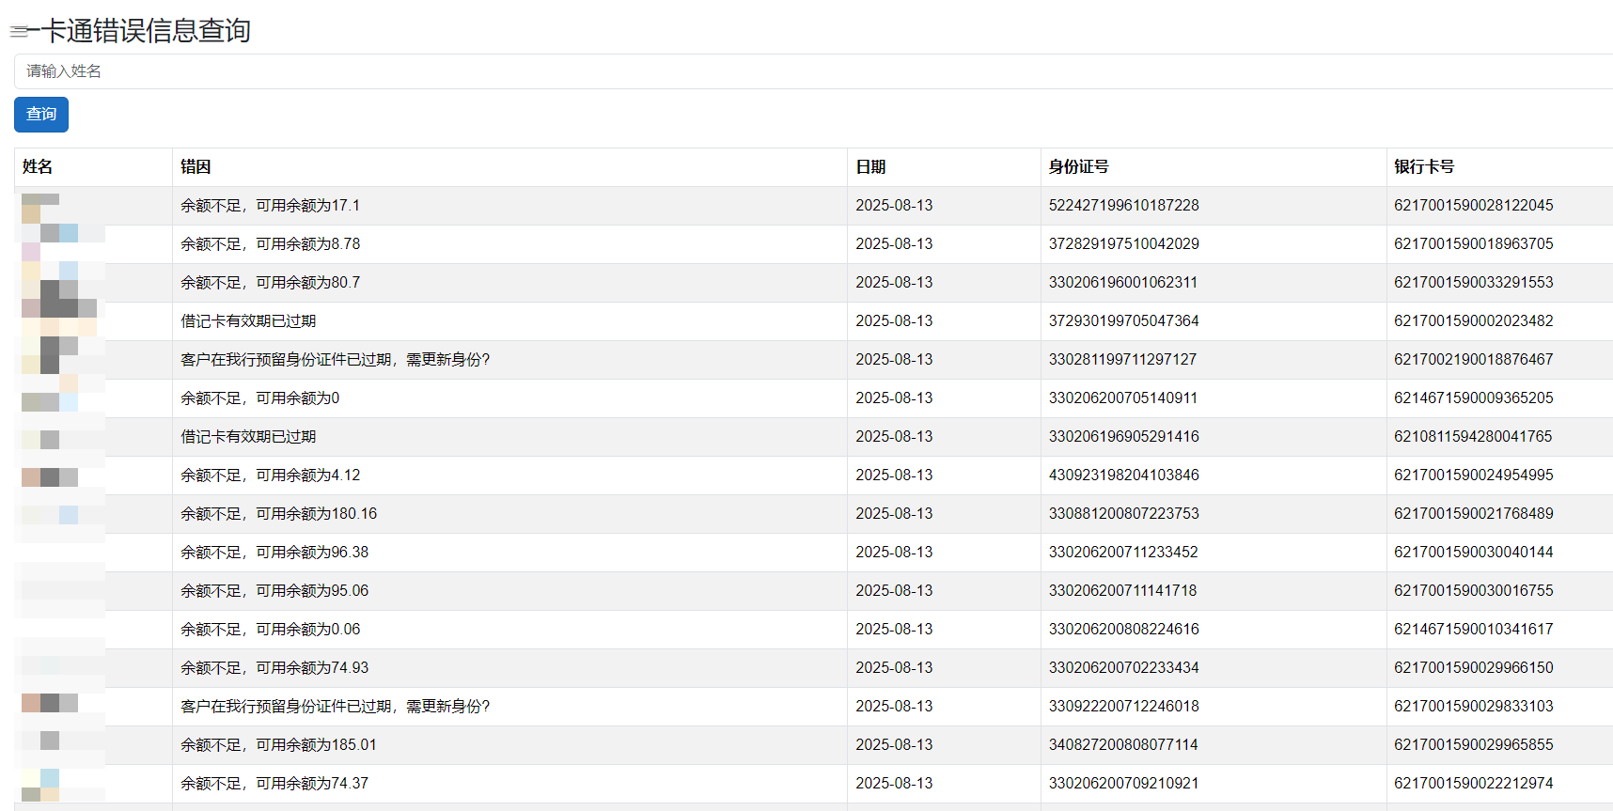Select the error cell with balance 8.78
1613x811 pixels.
(x=270, y=244)
